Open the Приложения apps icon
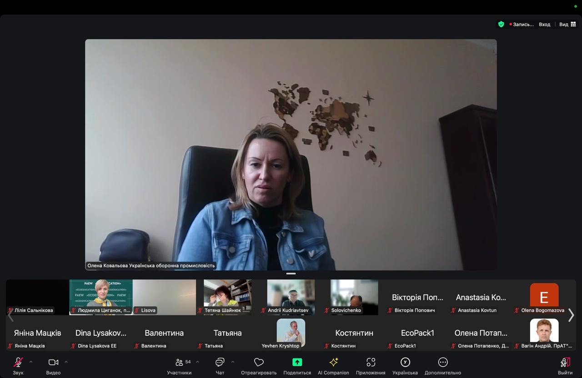Image resolution: width=582 pixels, height=378 pixels. (x=371, y=363)
